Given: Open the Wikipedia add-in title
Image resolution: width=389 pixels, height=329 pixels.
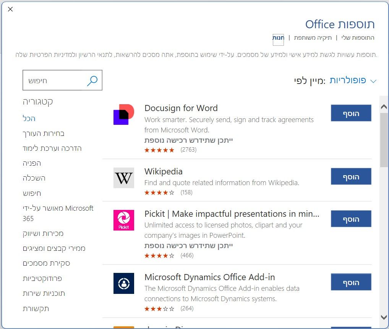Looking at the screenshot, I should [x=164, y=171].
